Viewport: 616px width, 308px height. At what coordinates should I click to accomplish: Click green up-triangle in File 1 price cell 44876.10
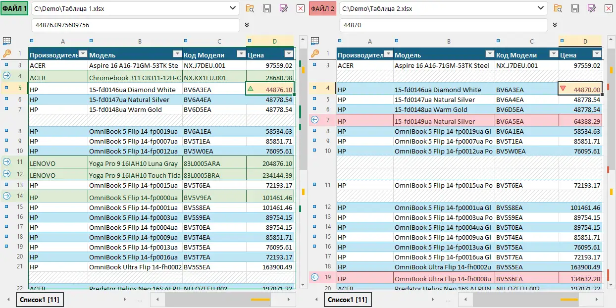pyautogui.click(x=251, y=89)
